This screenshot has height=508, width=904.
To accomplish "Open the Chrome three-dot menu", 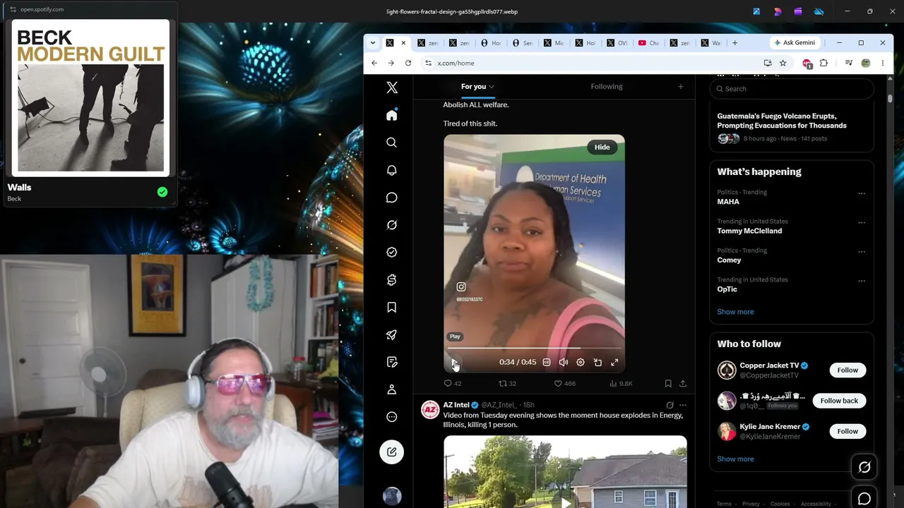I will pyautogui.click(x=882, y=63).
